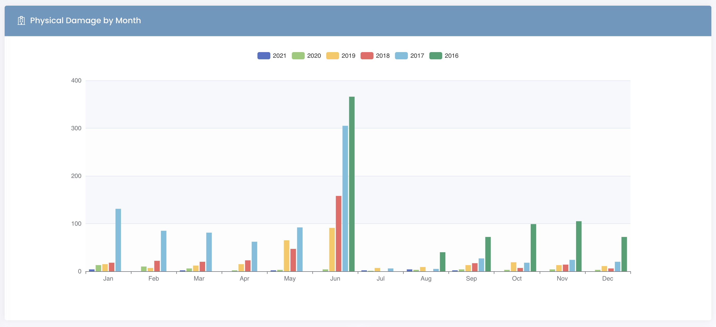Select the 2018 red bar in May
The image size is (716, 327).
coord(293,260)
